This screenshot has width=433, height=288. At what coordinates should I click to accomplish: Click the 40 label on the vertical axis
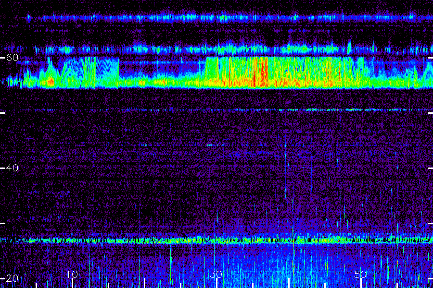click(x=12, y=168)
